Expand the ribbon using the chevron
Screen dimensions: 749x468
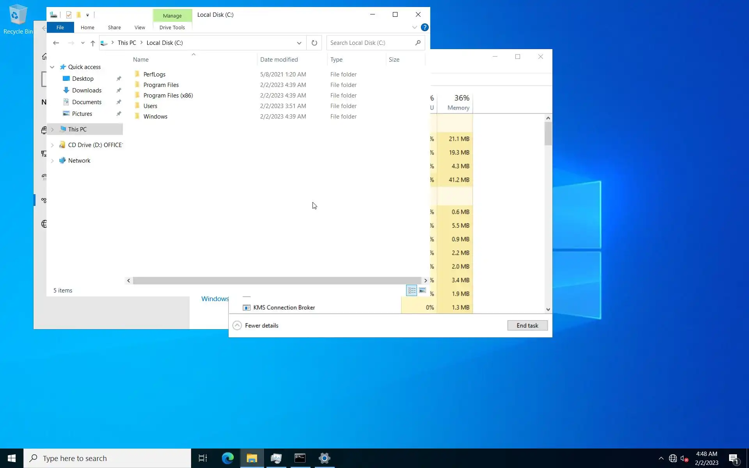(x=414, y=27)
